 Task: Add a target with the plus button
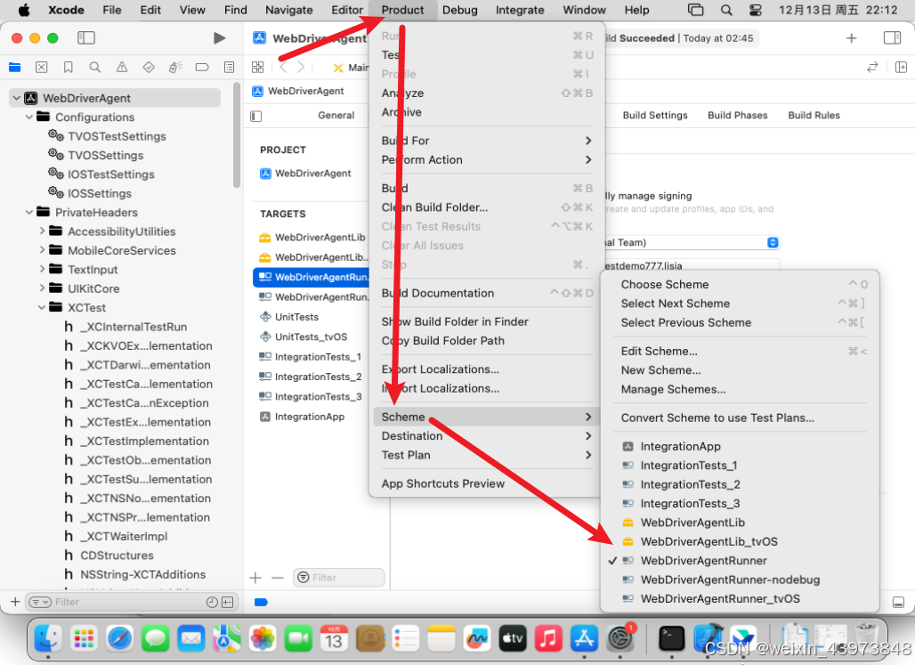[255, 578]
